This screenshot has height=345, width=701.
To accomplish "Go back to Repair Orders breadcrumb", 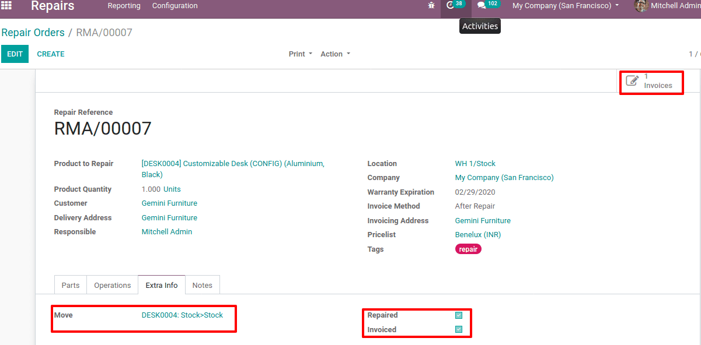I will coord(33,33).
